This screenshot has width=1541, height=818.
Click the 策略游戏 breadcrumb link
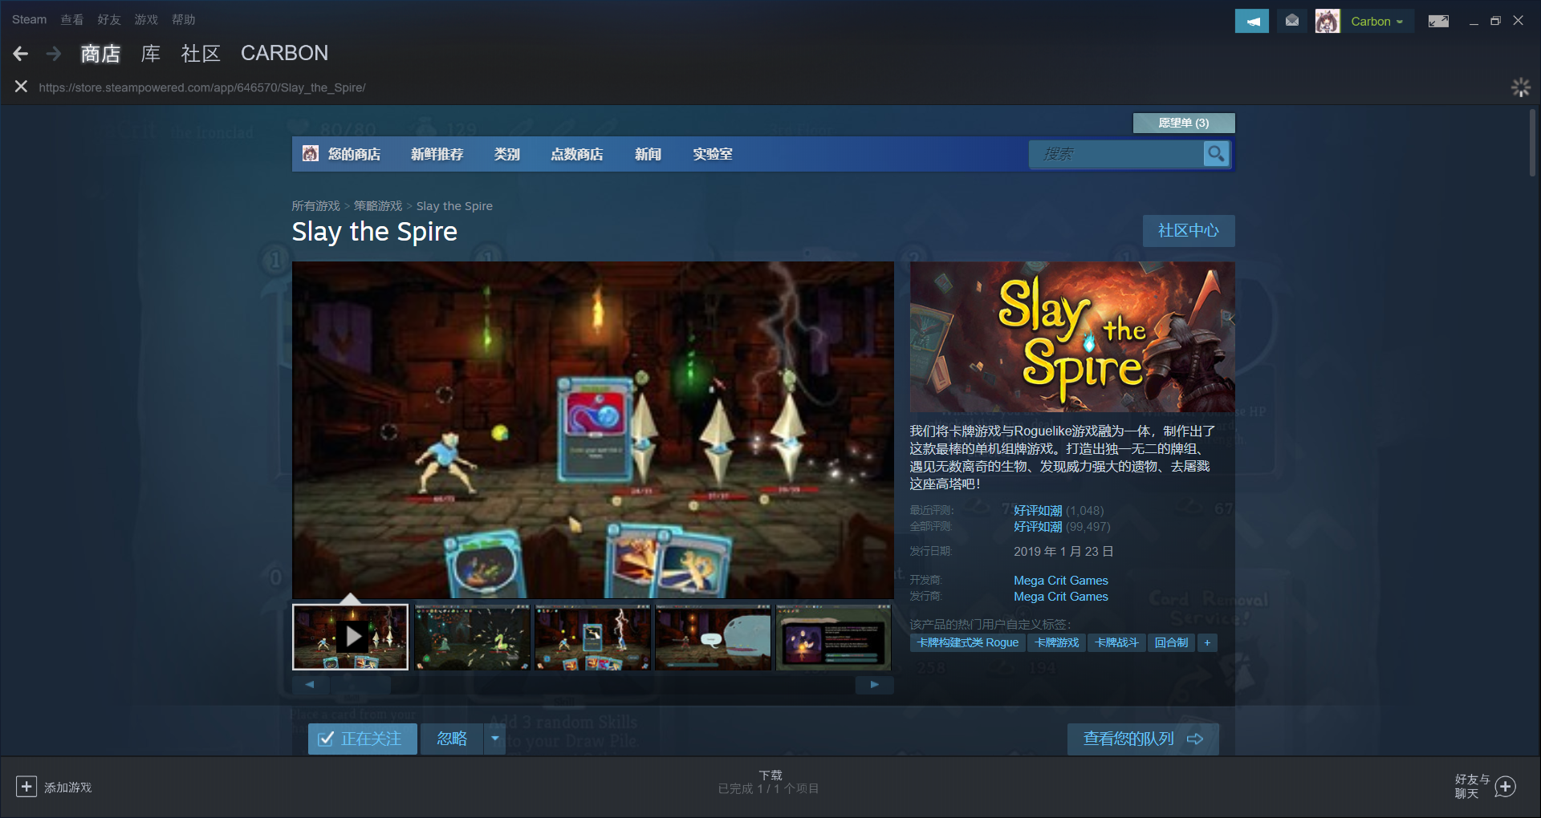click(378, 206)
